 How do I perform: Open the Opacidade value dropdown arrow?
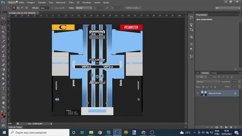click(239, 82)
